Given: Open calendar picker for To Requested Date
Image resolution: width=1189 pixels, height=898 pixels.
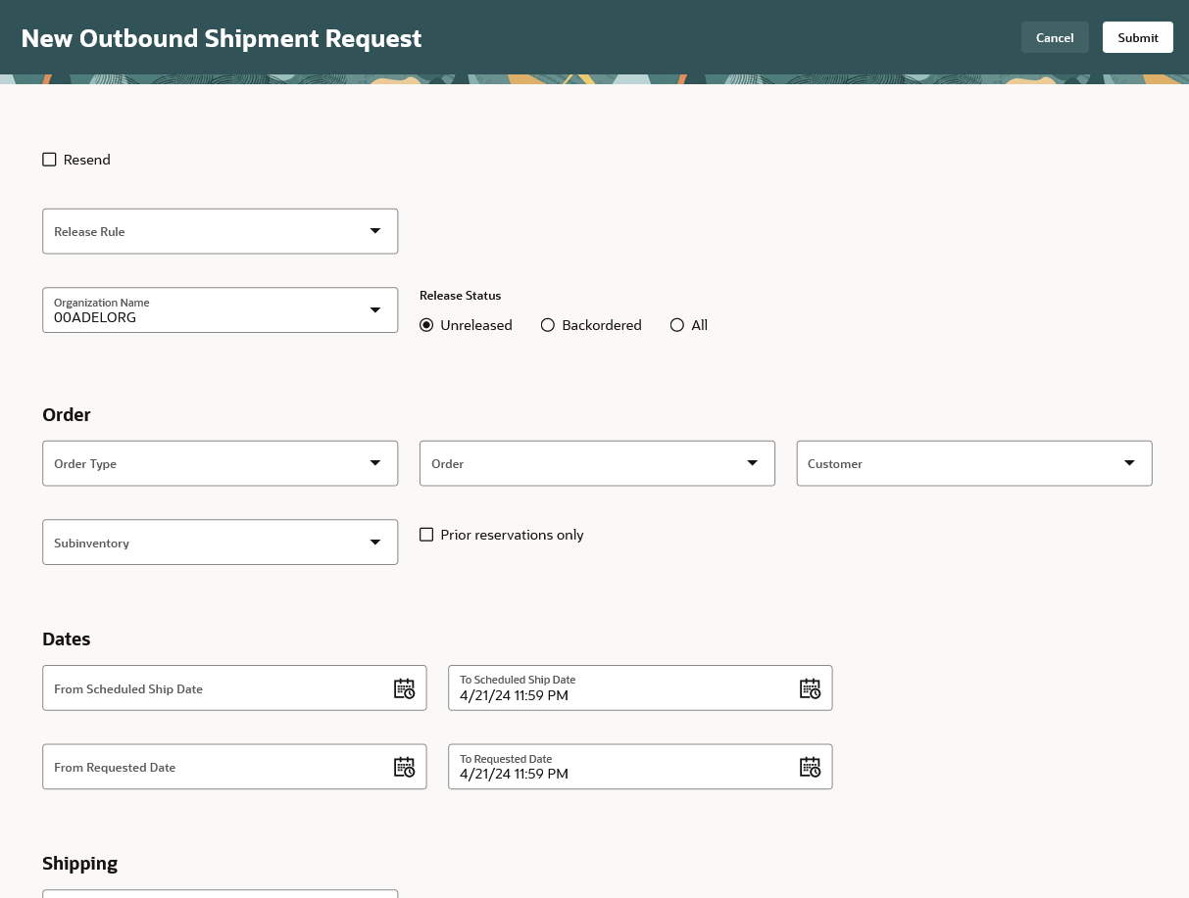Looking at the screenshot, I should pyautogui.click(x=810, y=767).
